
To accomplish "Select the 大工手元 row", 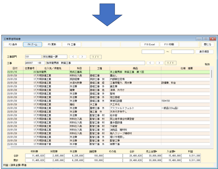I will pyautogui.click(x=108, y=104).
